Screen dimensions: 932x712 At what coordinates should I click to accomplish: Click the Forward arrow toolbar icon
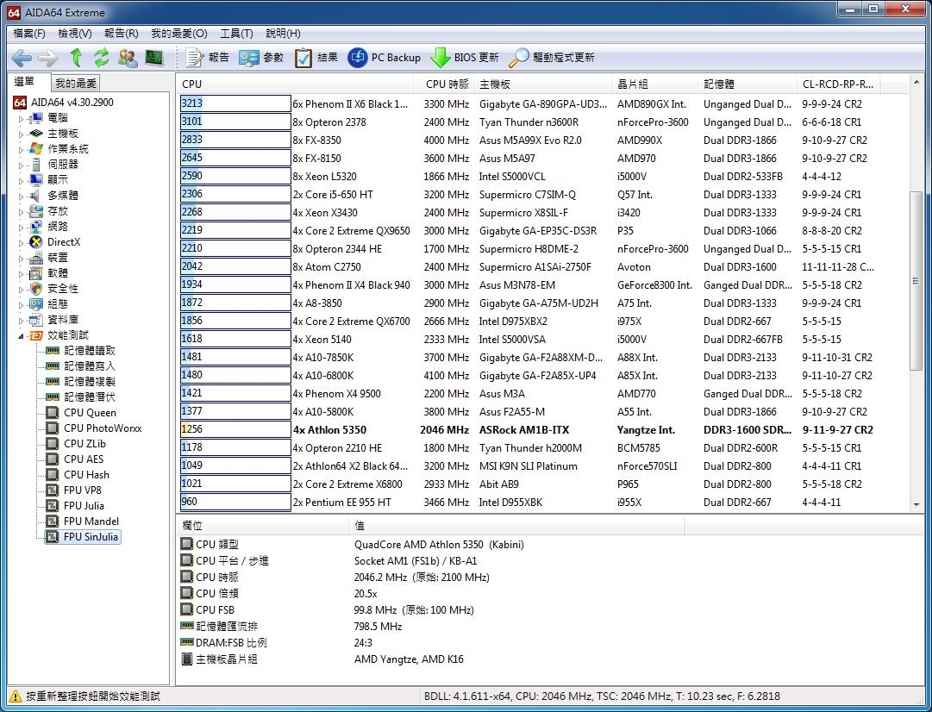48,58
